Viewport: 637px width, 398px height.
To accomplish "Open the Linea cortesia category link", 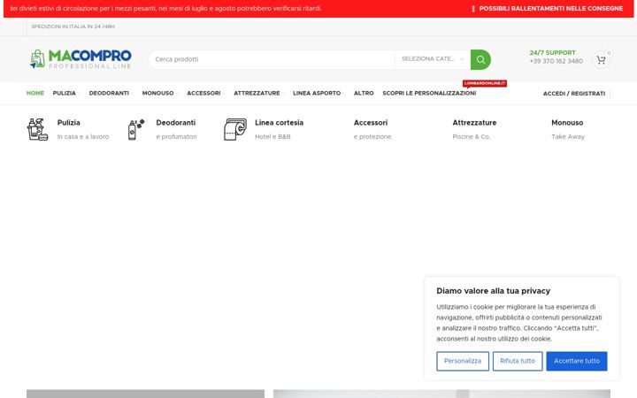I will coord(279,123).
